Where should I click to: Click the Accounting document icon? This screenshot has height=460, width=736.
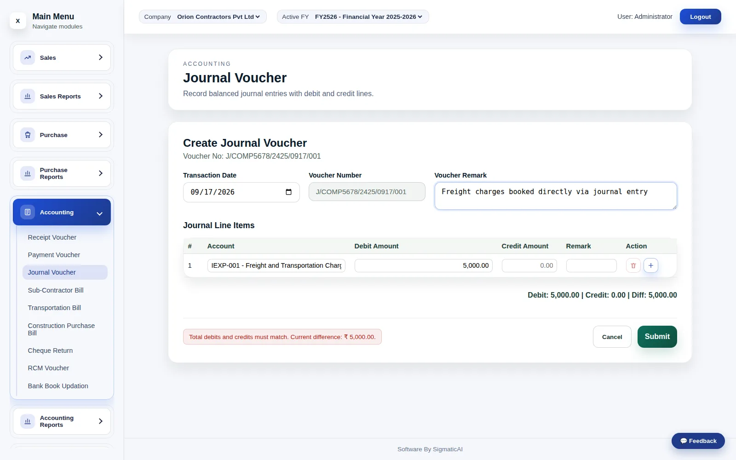click(x=28, y=212)
